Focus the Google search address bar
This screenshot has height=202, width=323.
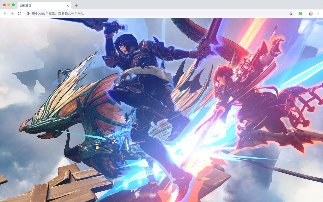(159, 13)
